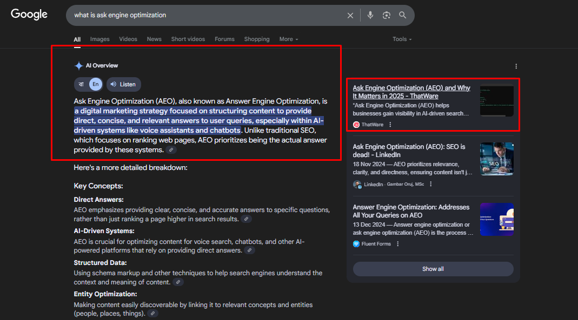Click the AI Overview label
Screen dimensions: 578x320
102,65
